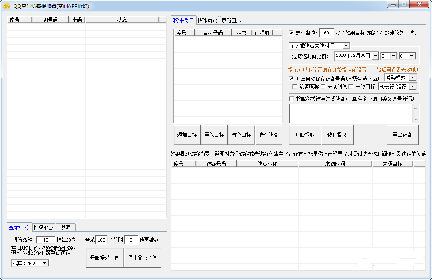432x280 pixels.
Task: Close the QQ空间访客提取器 window
Action: 419,5
